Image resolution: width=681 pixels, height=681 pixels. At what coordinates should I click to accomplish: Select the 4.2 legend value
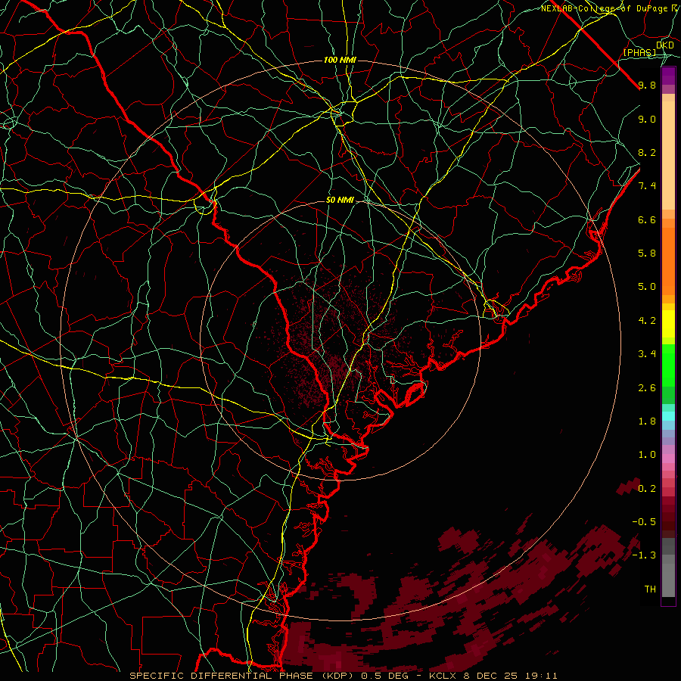click(647, 321)
